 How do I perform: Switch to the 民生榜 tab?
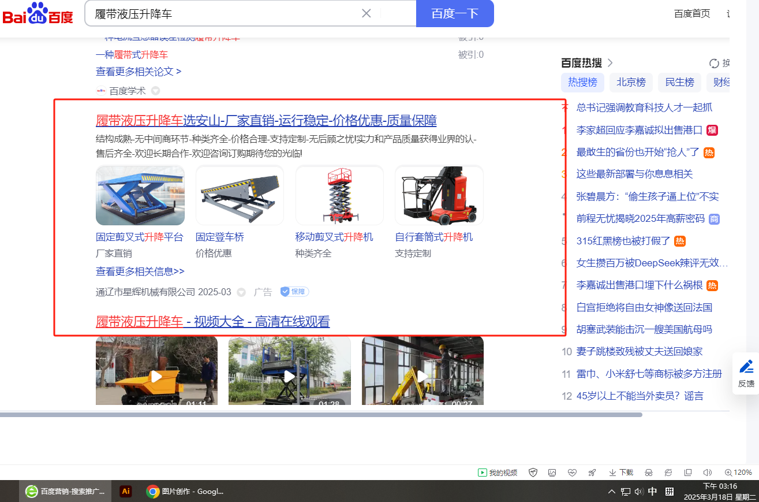[679, 83]
